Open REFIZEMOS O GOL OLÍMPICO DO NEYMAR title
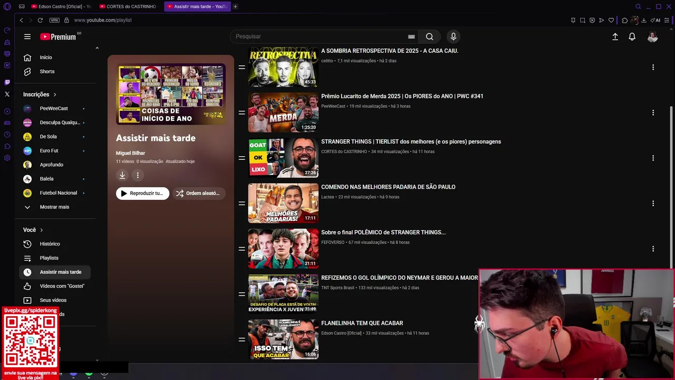The image size is (675, 380). (399, 278)
